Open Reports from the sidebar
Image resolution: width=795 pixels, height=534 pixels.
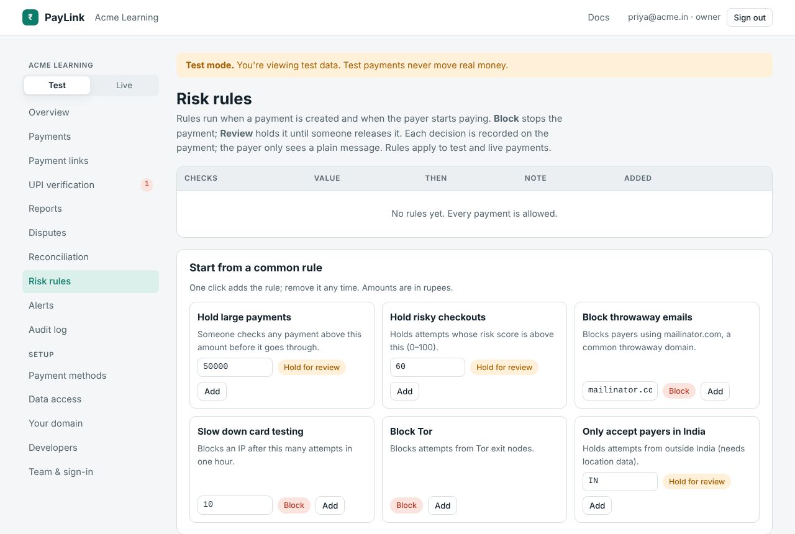91,209
